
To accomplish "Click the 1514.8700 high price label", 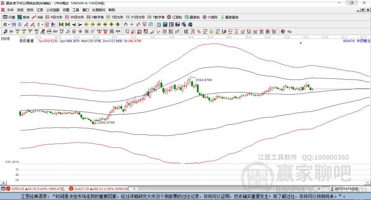I will click(204, 80).
